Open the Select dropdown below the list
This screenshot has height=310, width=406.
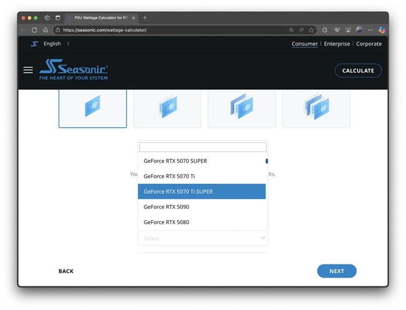pyautogui.click(x=203, y=238)
